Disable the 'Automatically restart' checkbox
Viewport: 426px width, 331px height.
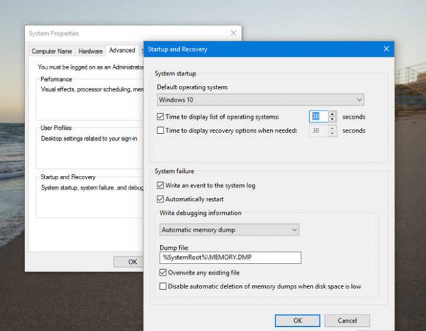point(161,199)
